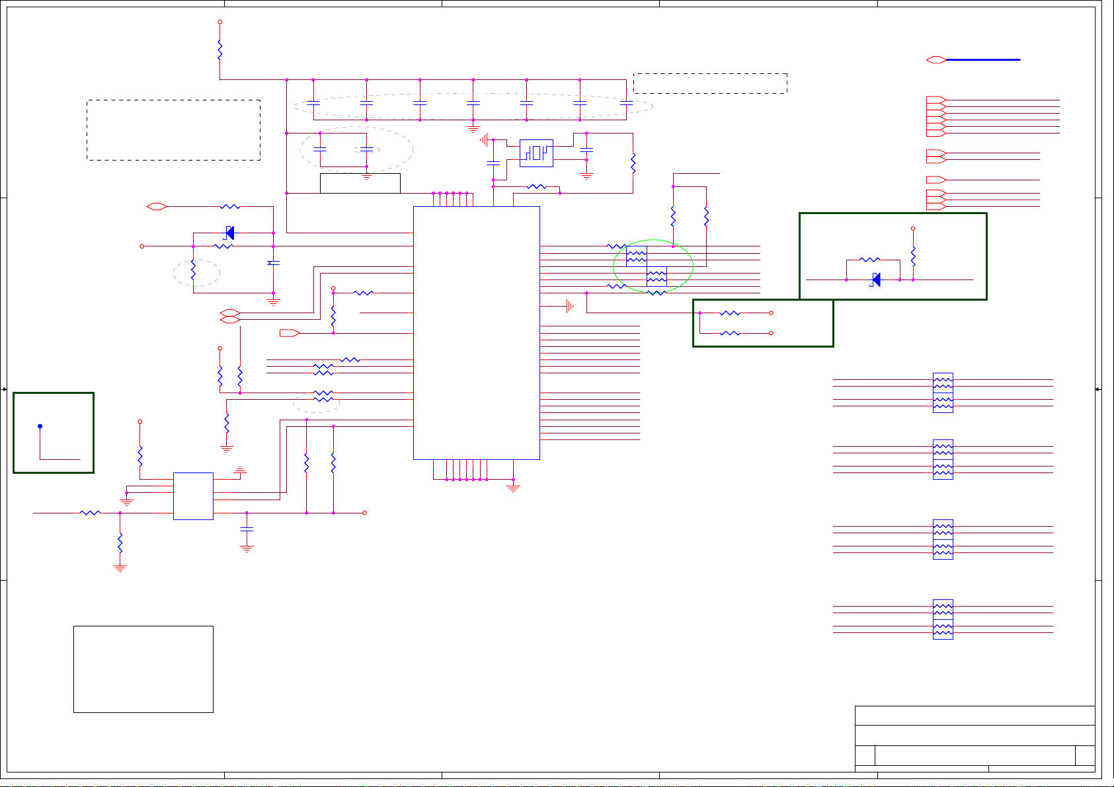
Task: Click the blue dot in the small green box
Action: click(40, 426)
